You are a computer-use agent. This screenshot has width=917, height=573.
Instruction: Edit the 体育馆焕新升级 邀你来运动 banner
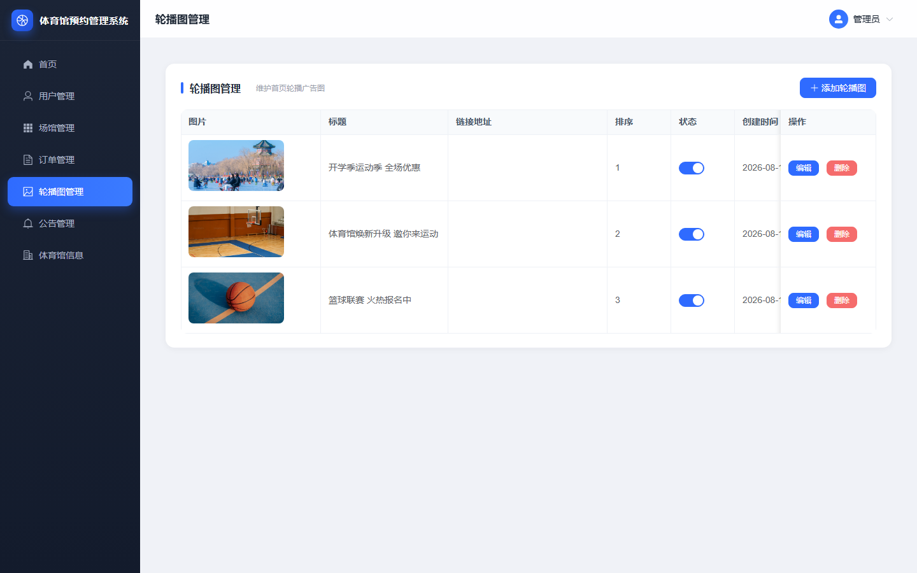pyautogui.click(x=804, y=234)
